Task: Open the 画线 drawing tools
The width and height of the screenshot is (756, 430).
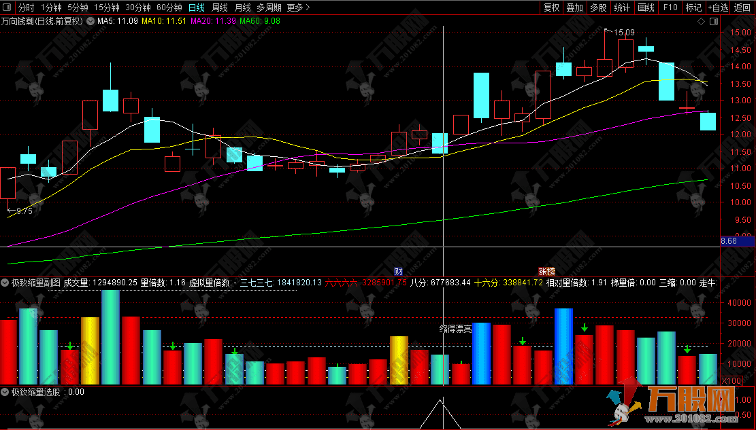Action: pyautogui.click(x=645, y=7)
